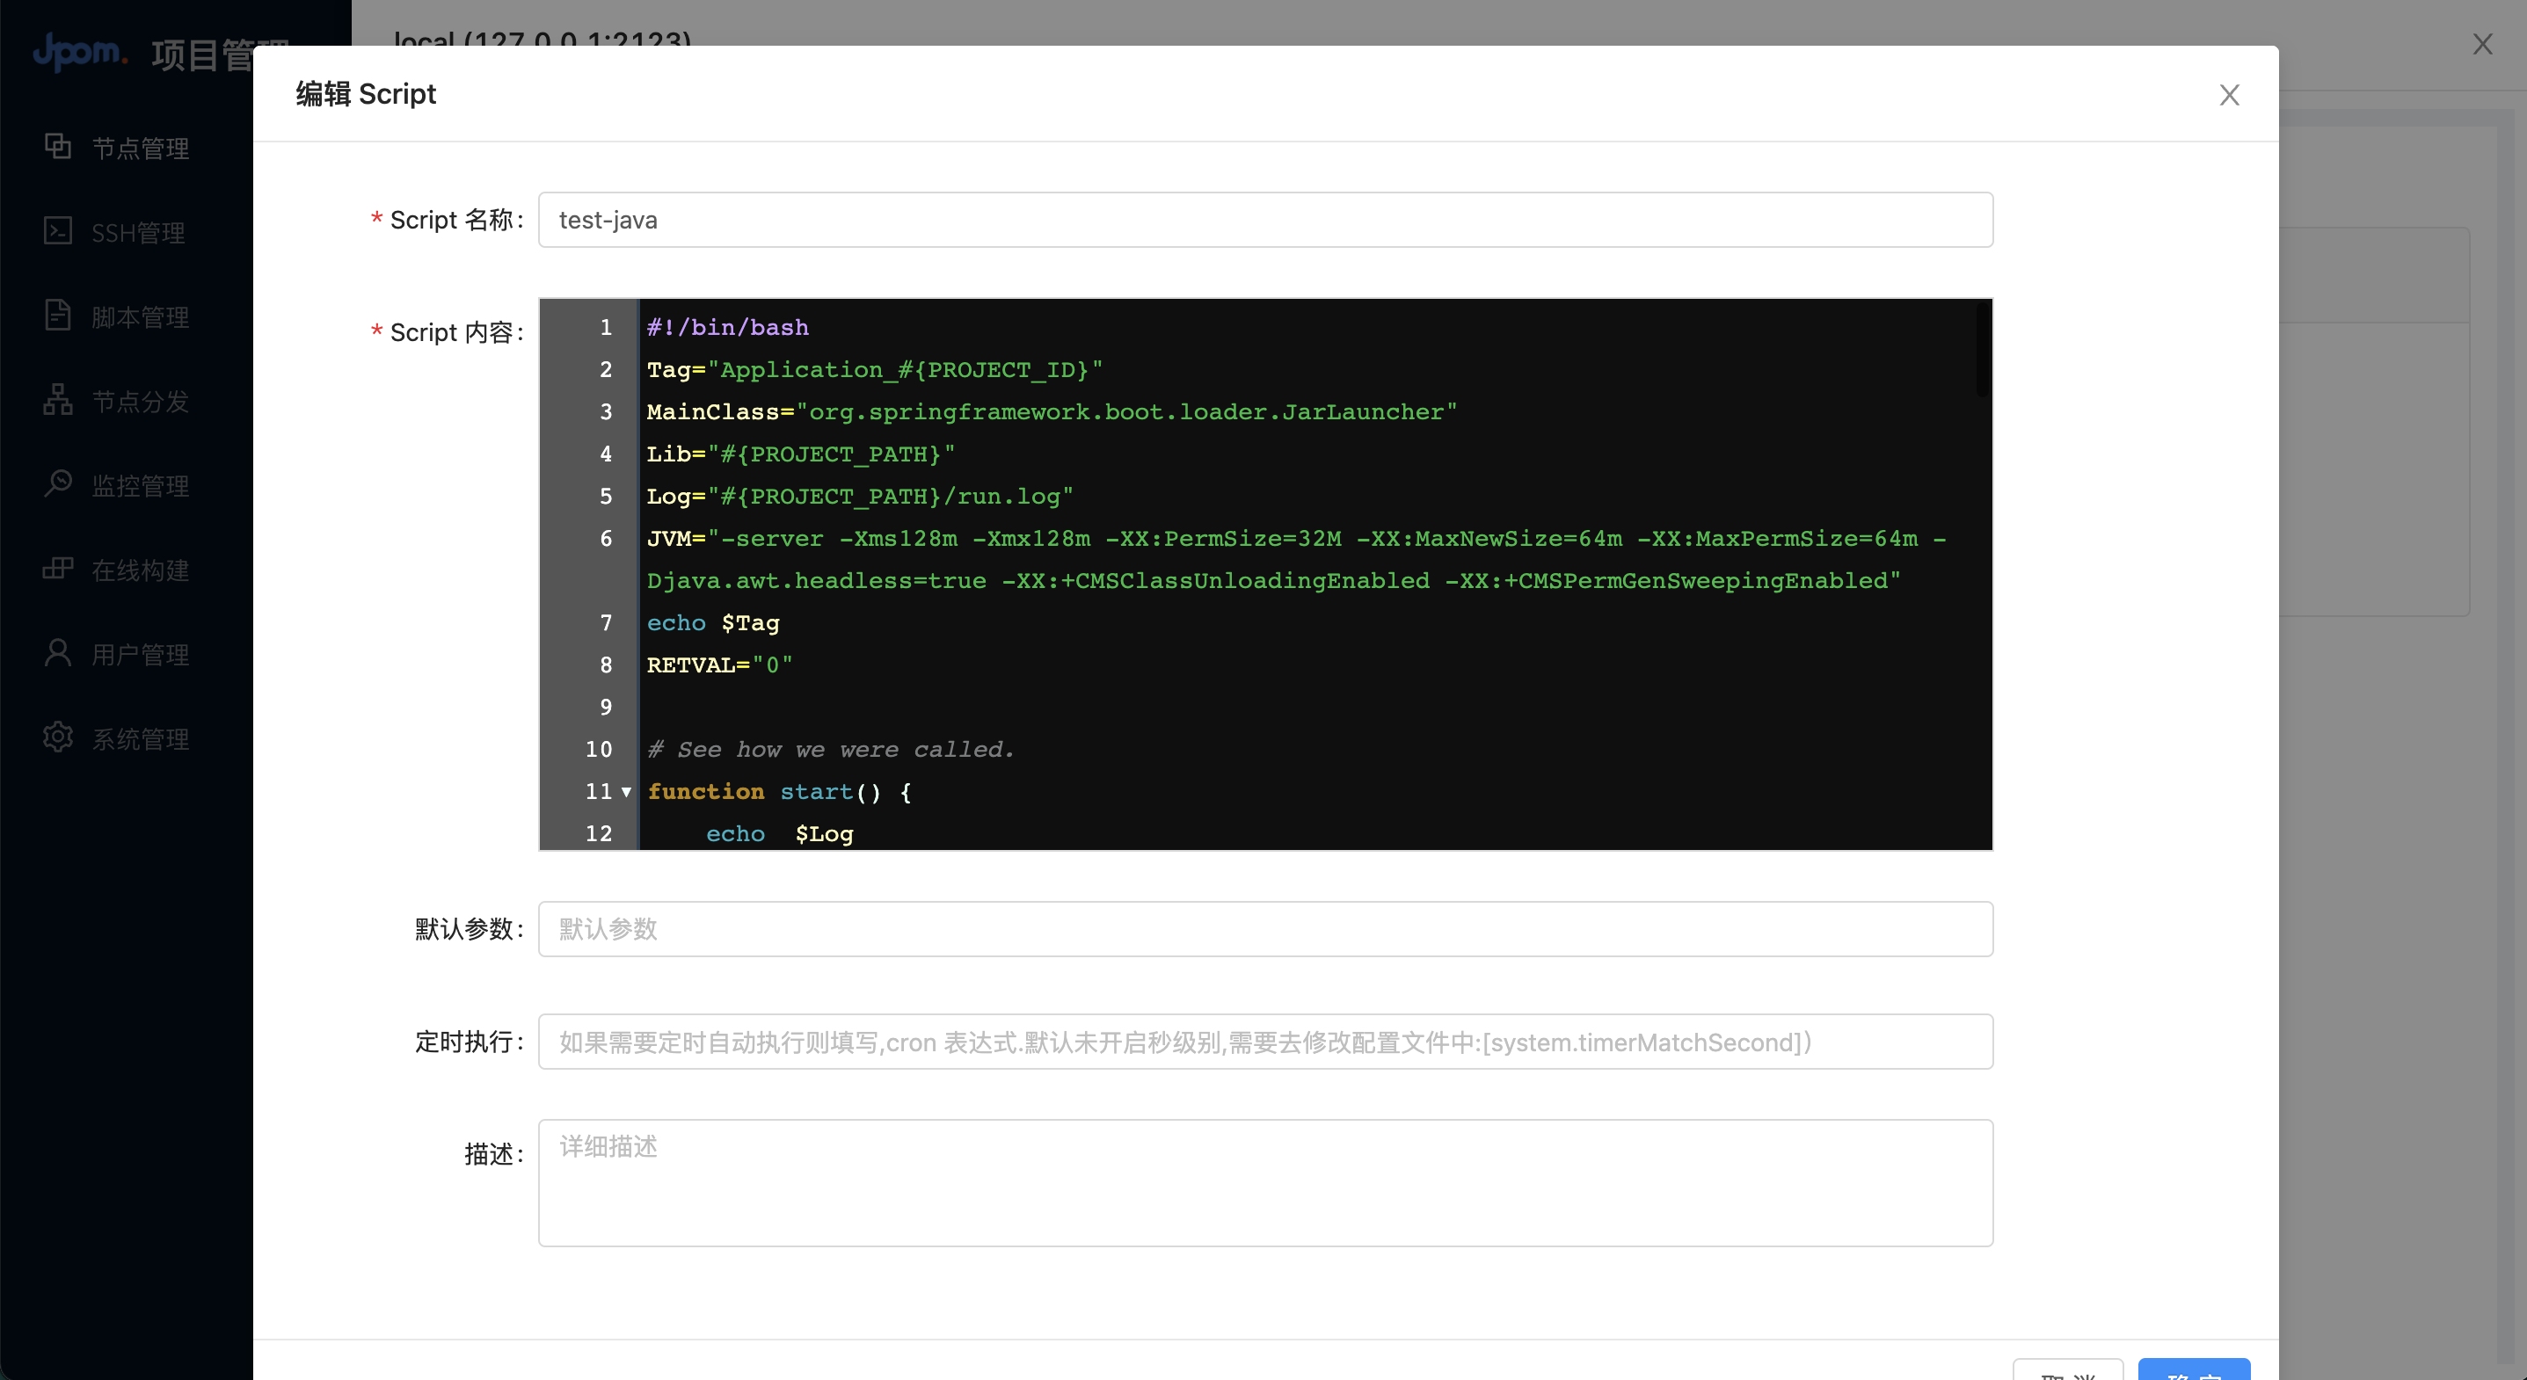Viewport: 2527px width, 1380px height.
Task: Focus the 描述 textarea
Action: pyautogui.click(x=1265, y=1183)
